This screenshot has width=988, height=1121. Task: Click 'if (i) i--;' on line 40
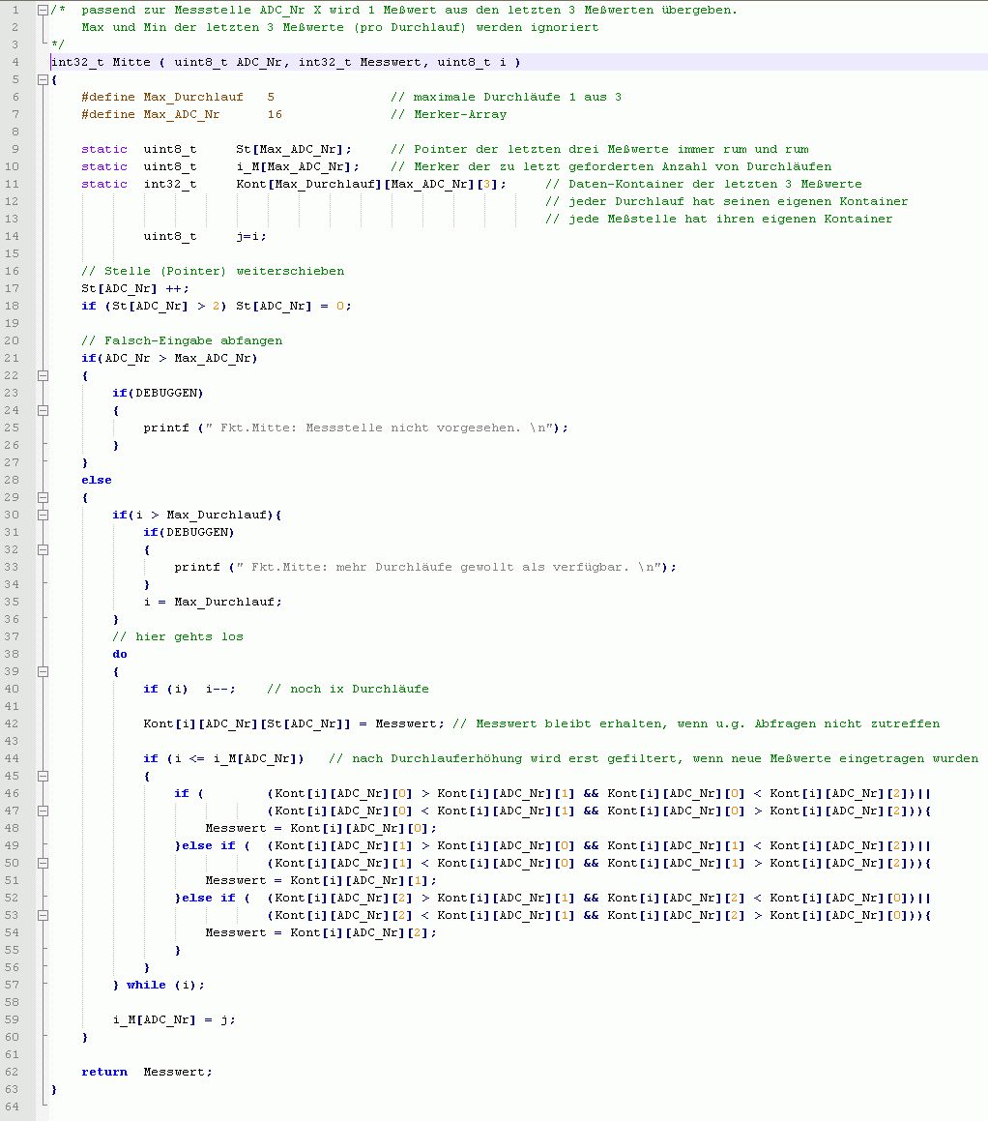(x=189, y=690)
